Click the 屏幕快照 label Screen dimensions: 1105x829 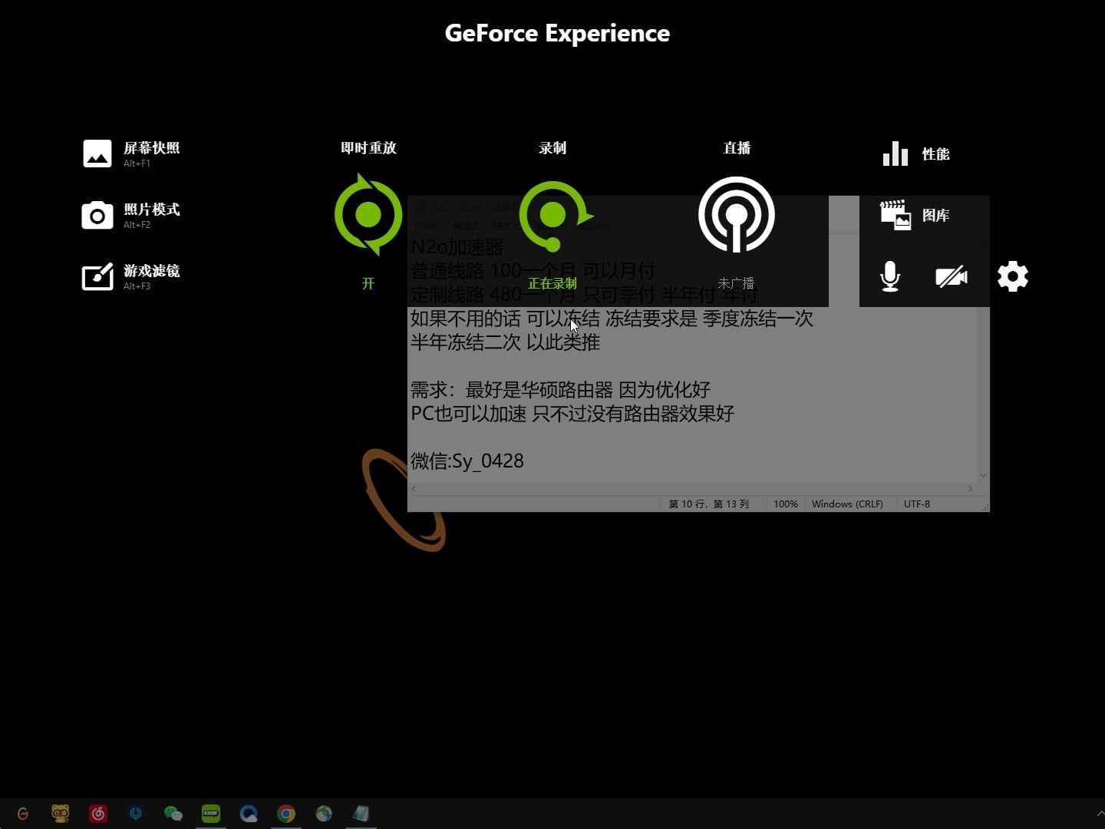(152, 148)
